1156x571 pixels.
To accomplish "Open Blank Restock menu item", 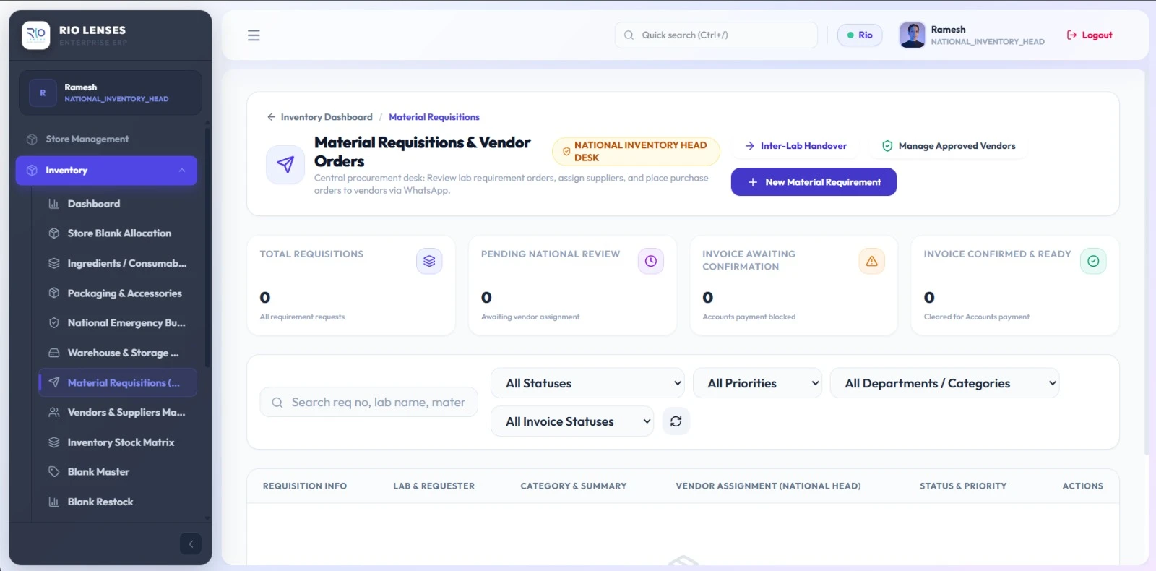I will pyautogui.click(x=118, y=502).
